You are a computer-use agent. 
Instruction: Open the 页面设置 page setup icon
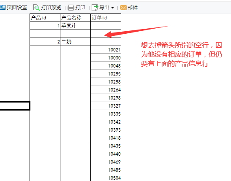3,7
